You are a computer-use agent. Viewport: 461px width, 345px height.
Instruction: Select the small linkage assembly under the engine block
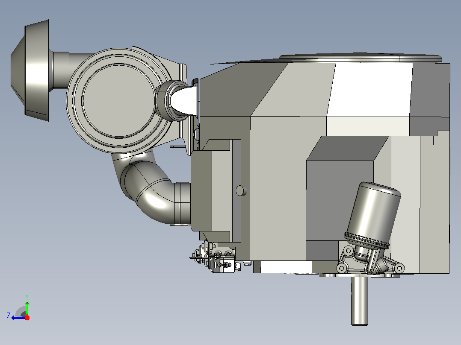tap(216, 257)
